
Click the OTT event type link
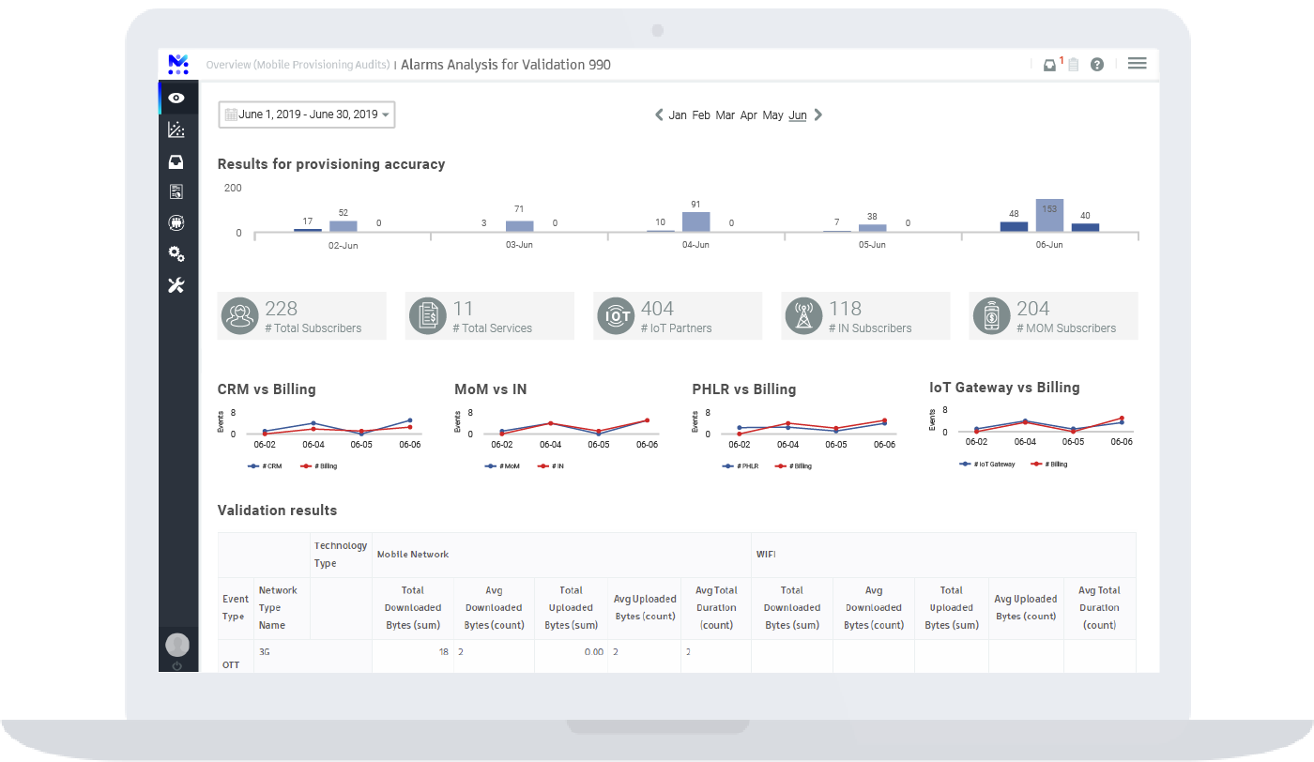tap(231, 664)
